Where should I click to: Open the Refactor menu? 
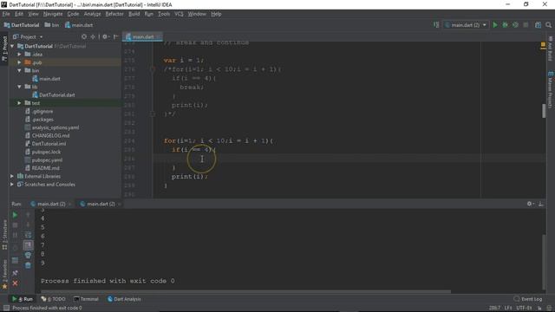(x=114, y=14)
